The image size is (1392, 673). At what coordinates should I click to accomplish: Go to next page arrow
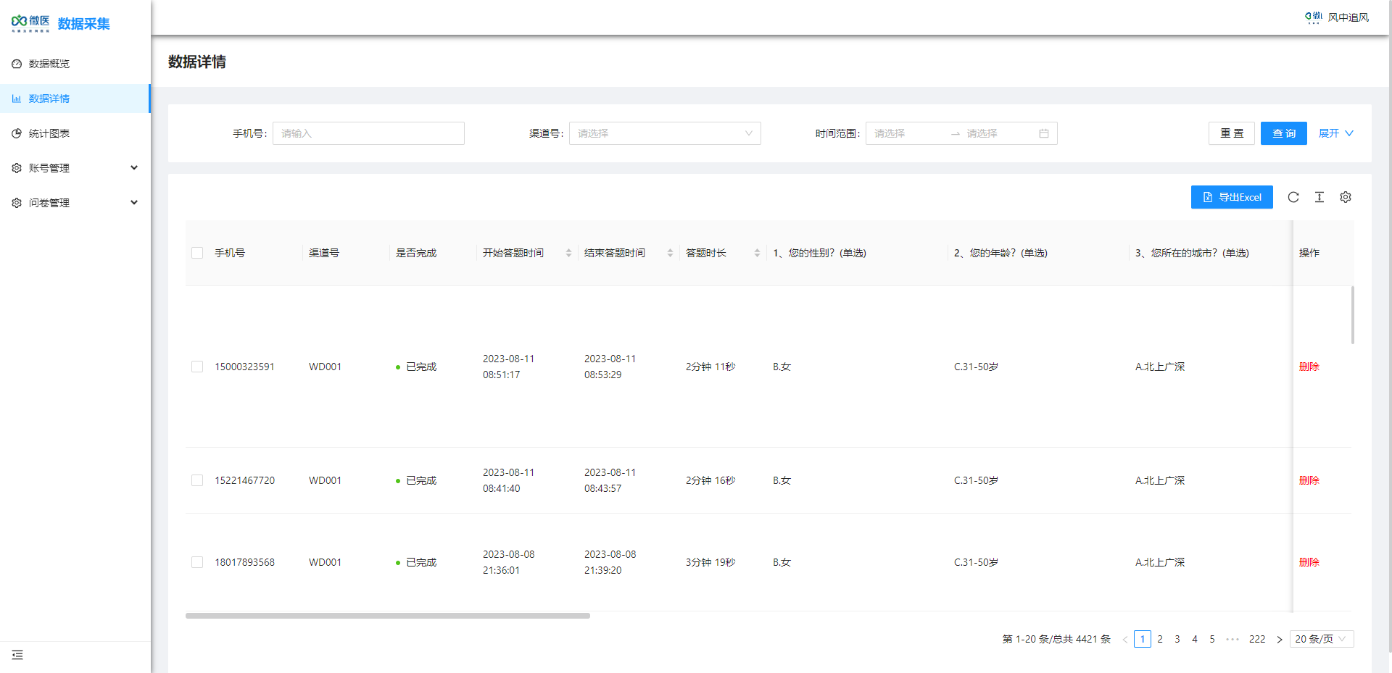1280,639
